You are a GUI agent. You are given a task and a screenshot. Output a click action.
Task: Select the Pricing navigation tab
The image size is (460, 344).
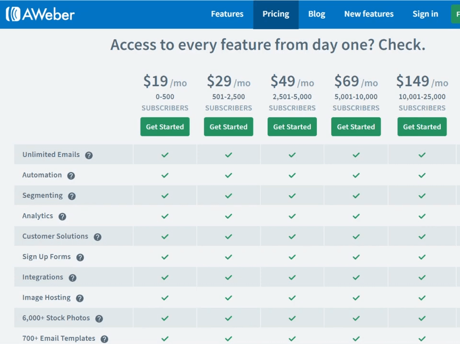(x=276, y=14)
